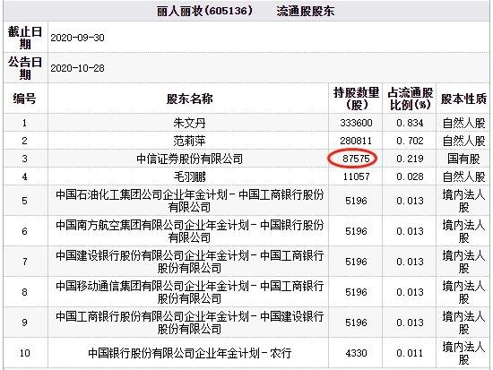Screen dimensions: 493x370
Task: Click 境内法人股 in the 中国移动通信 row
Action: click(463, 292)
